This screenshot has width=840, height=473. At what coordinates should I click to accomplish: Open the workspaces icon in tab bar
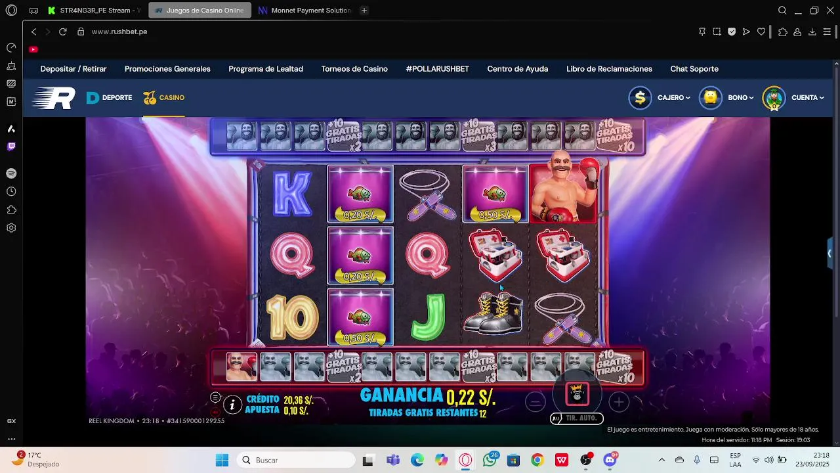(x=33, y=11)
